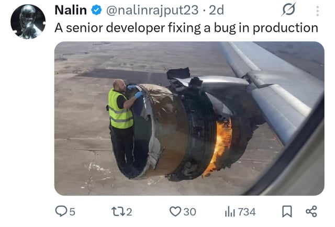Click the 734 views count

tap(247, 212)
